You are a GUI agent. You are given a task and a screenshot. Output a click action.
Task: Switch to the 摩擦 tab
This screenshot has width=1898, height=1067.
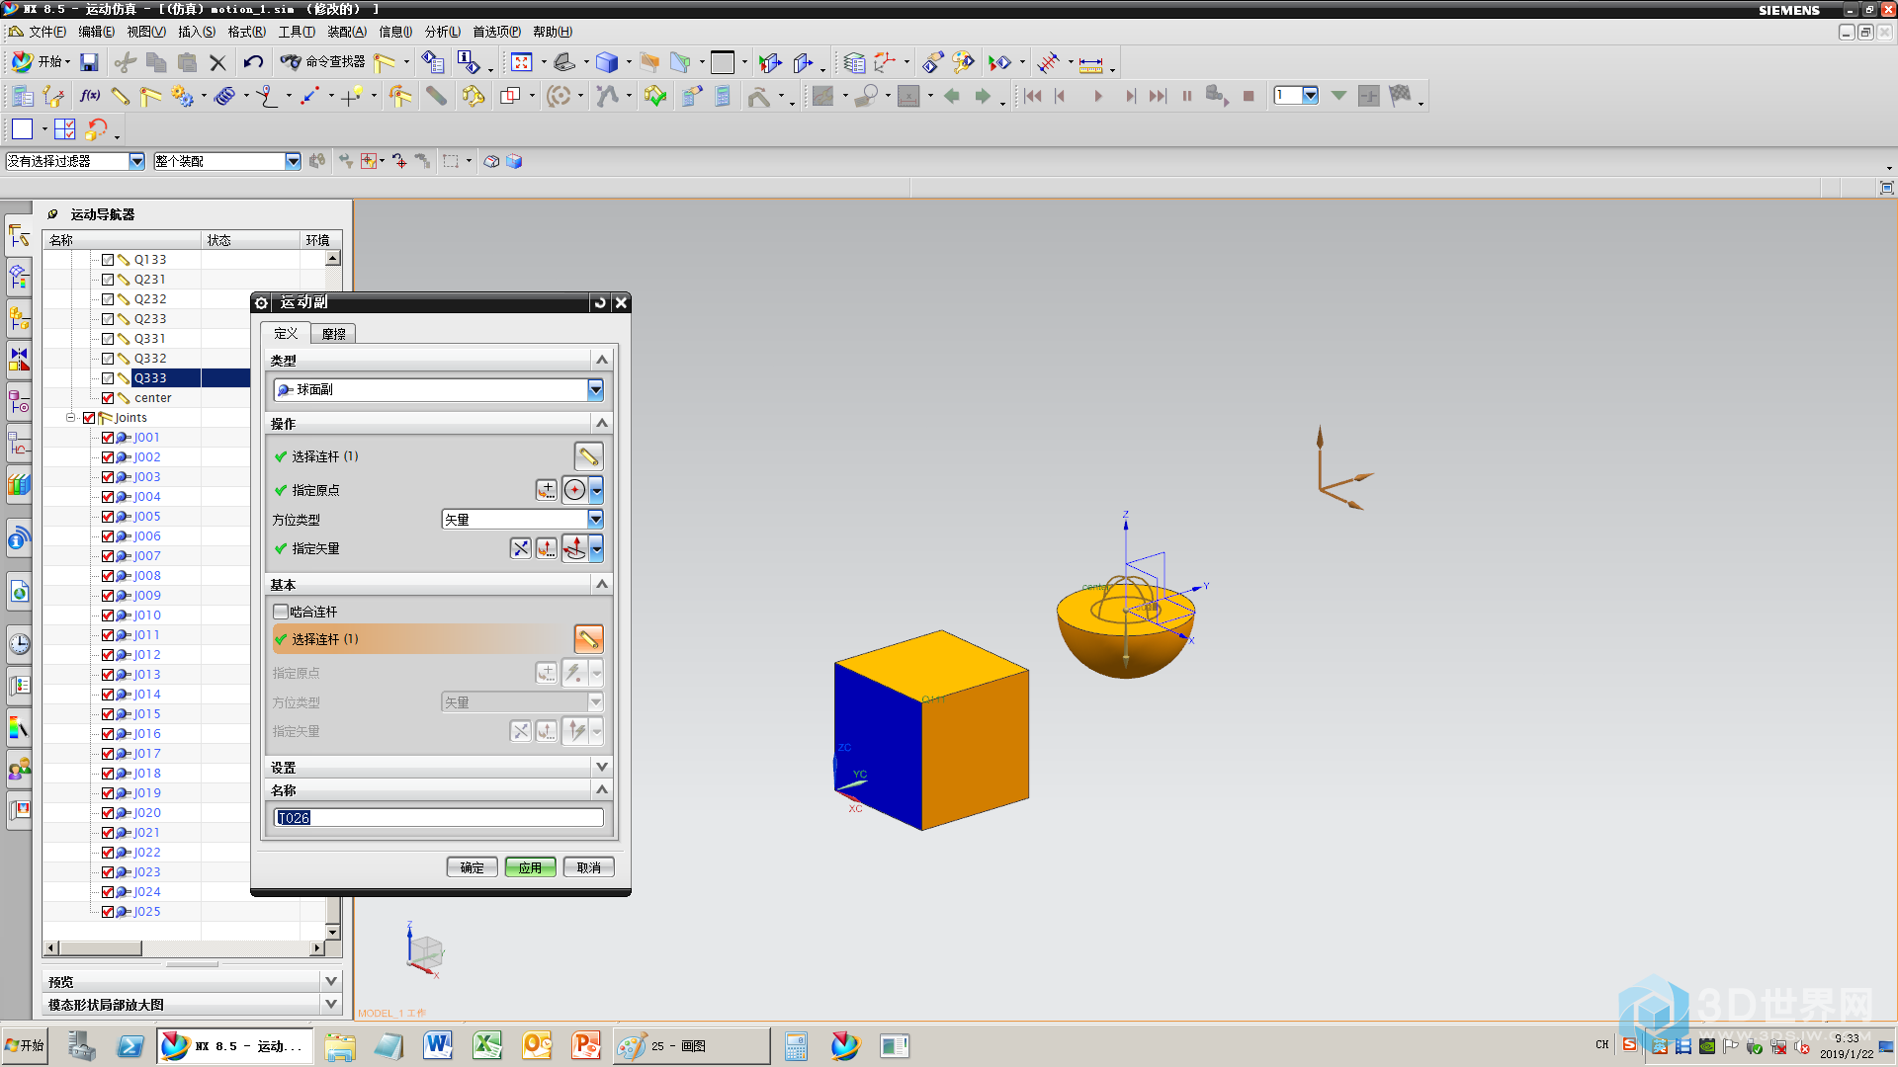(333, 334)
